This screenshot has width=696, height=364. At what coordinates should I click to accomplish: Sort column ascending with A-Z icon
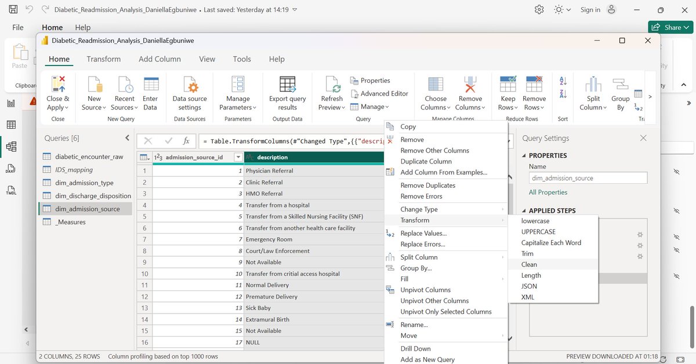tap(563, 82)
